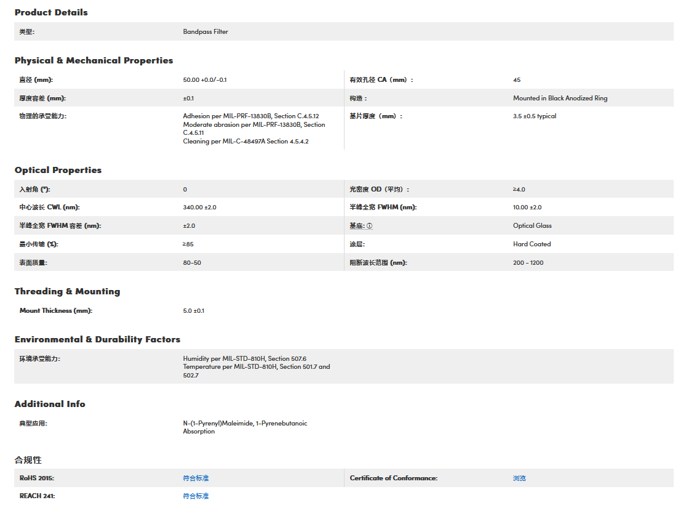The height and width of the screenshot is (508, 678).
Task: Click the Physical & Mechanical Properties heading
Action: coord(94,60)
